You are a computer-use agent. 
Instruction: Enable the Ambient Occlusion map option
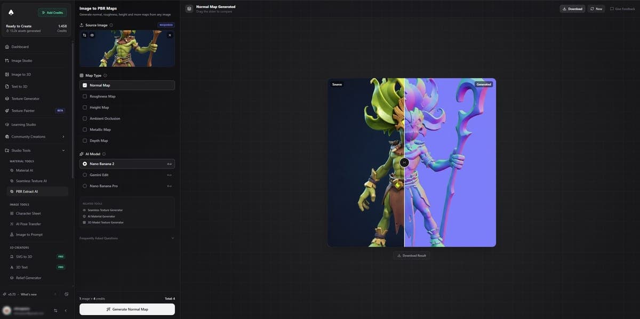click(x=85, y=118)
